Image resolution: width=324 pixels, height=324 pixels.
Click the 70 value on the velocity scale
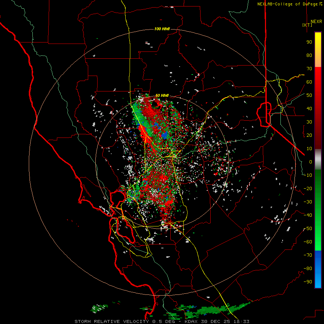[309, 69]
